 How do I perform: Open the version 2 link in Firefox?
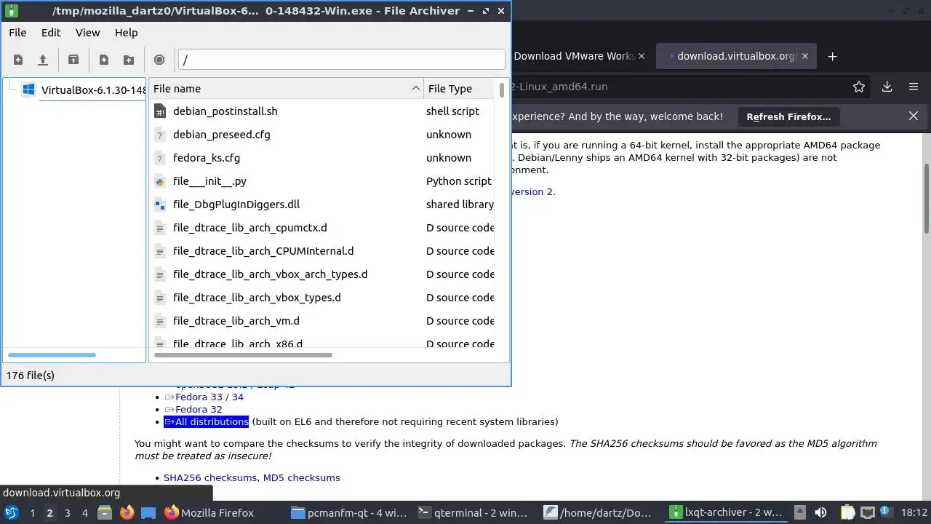click(x=532, y=191)
